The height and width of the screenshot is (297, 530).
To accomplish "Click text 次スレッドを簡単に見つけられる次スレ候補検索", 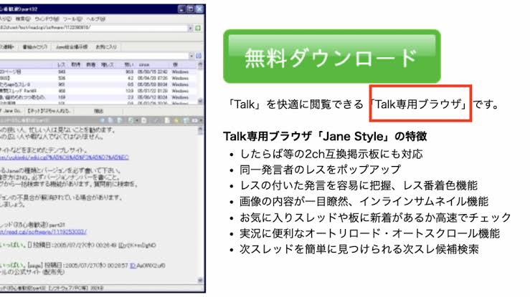I will [359, 249].
